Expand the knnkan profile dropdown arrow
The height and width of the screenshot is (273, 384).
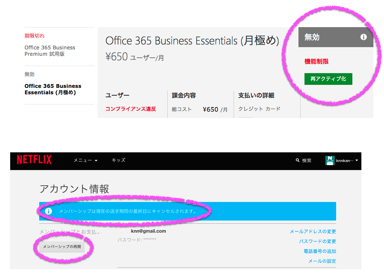tap(356, 160)
